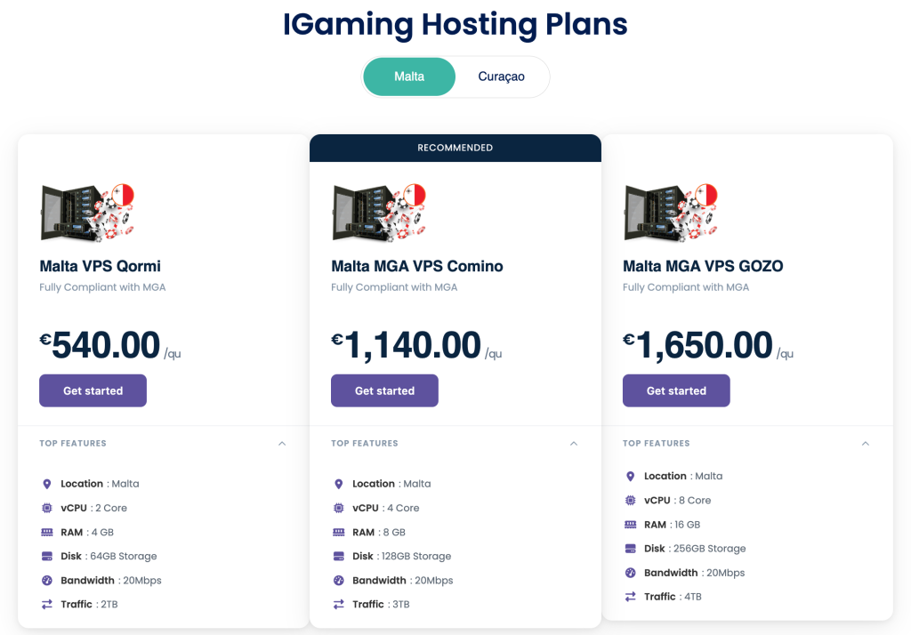Collapse Top Features in Malta VPS Qormi

pyautogui.click(x=282, y=443)
